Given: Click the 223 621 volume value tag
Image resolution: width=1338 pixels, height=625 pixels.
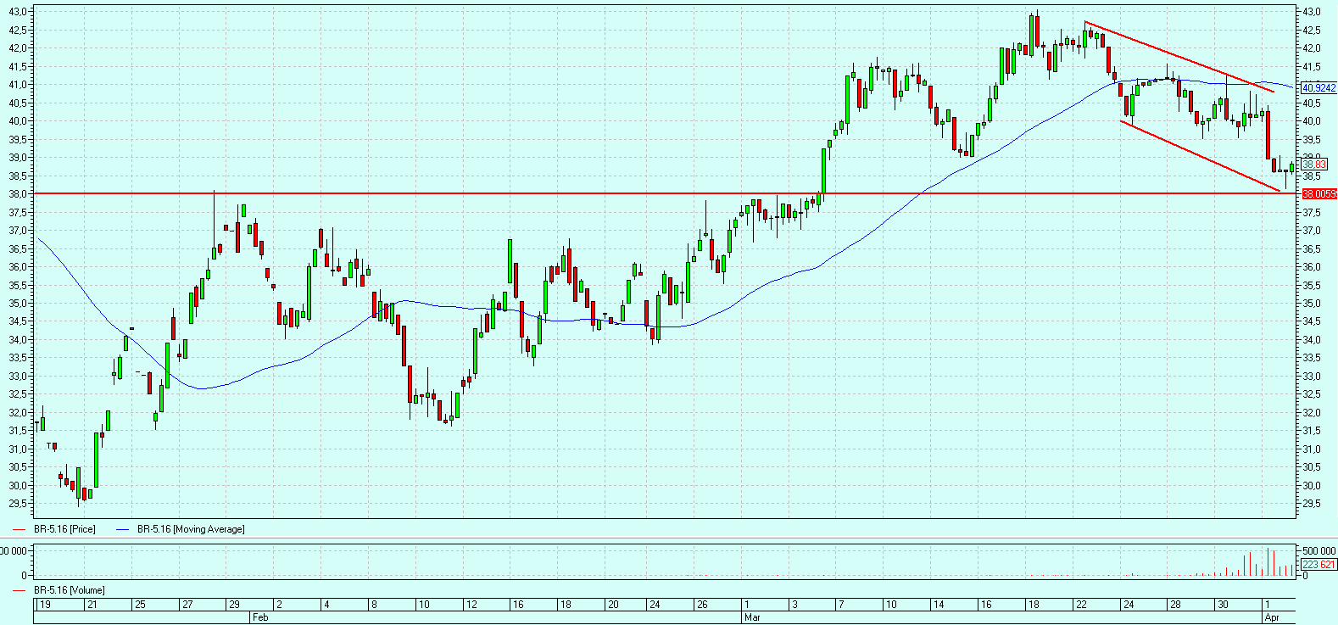Looking at the screenshot, I should coord(1318,565).
